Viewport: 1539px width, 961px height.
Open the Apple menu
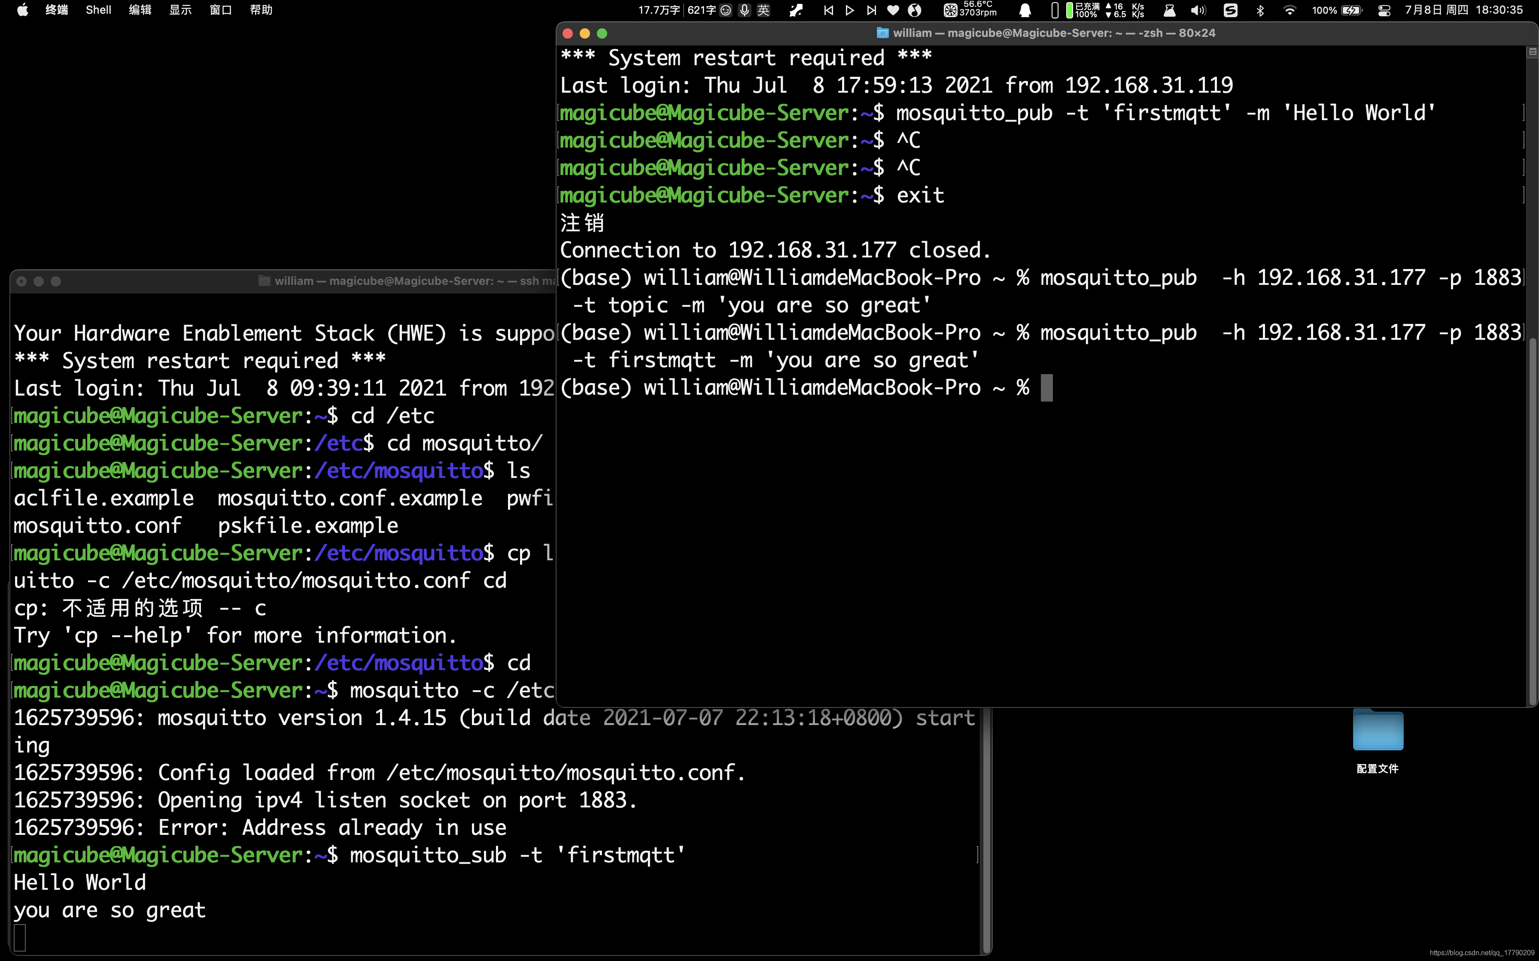click(x=22, y=9)
